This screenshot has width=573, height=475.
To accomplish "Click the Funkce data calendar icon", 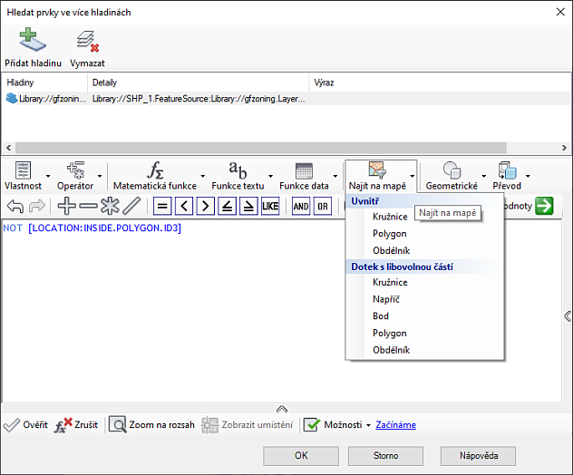I will [x=304, y=170].
